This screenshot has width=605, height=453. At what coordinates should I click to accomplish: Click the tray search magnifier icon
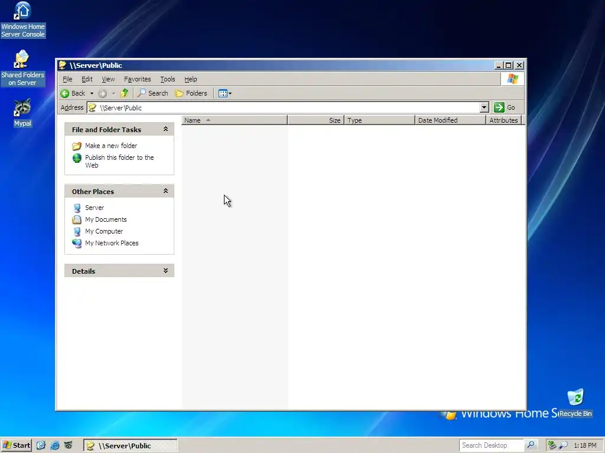tap(563, 445)
